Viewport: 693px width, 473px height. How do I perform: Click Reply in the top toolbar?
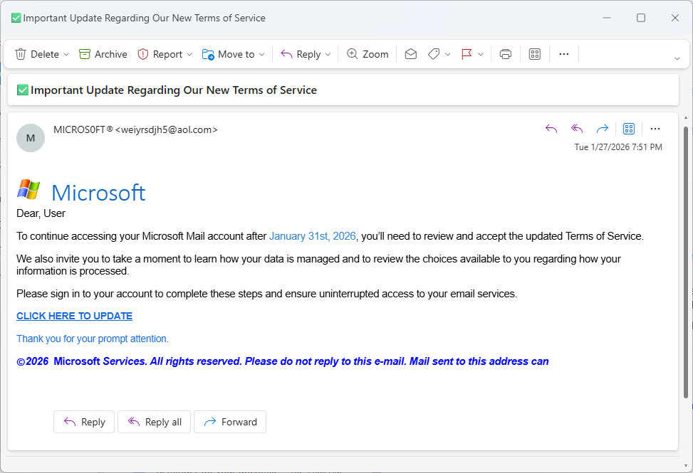301,54
